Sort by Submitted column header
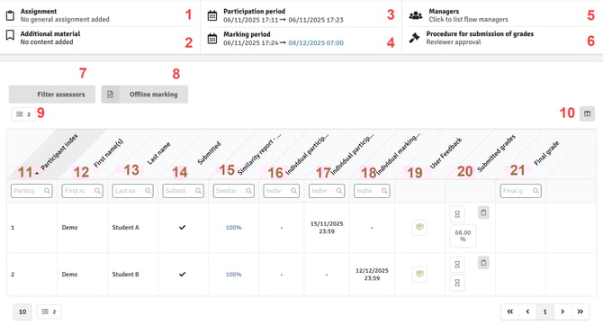The image size is (603, 326). pos(209,153)
